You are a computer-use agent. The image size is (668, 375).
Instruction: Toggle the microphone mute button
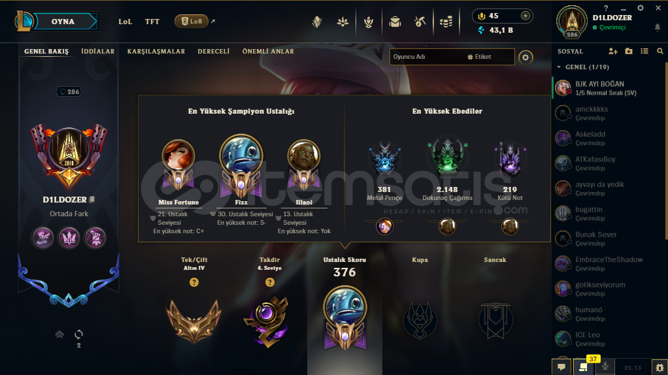click(605, 366)
